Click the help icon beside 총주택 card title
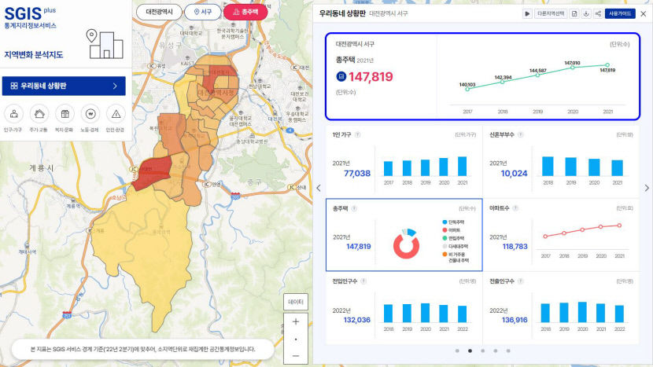 [x=354, y=208]
